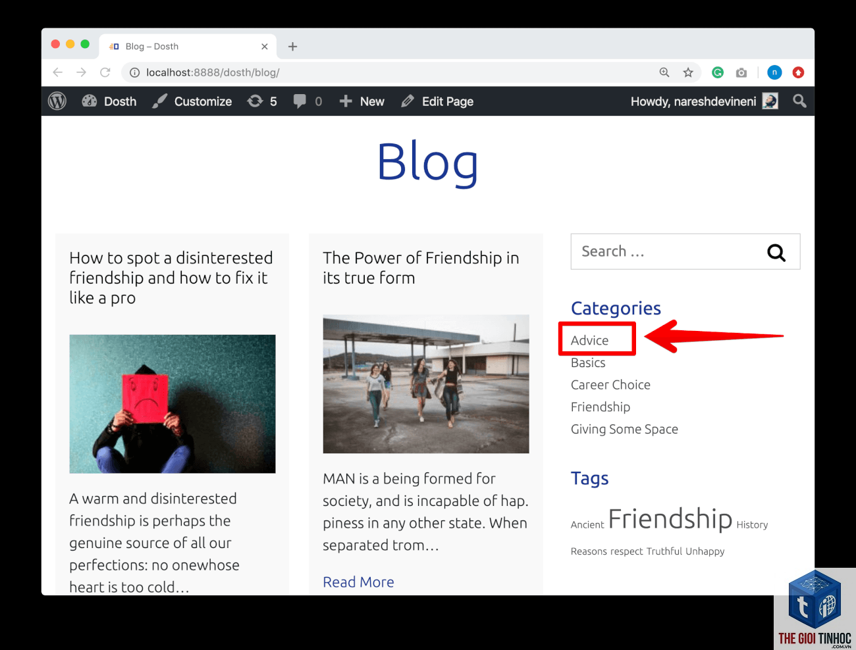Click the large Friendship tag

point(670,518)
